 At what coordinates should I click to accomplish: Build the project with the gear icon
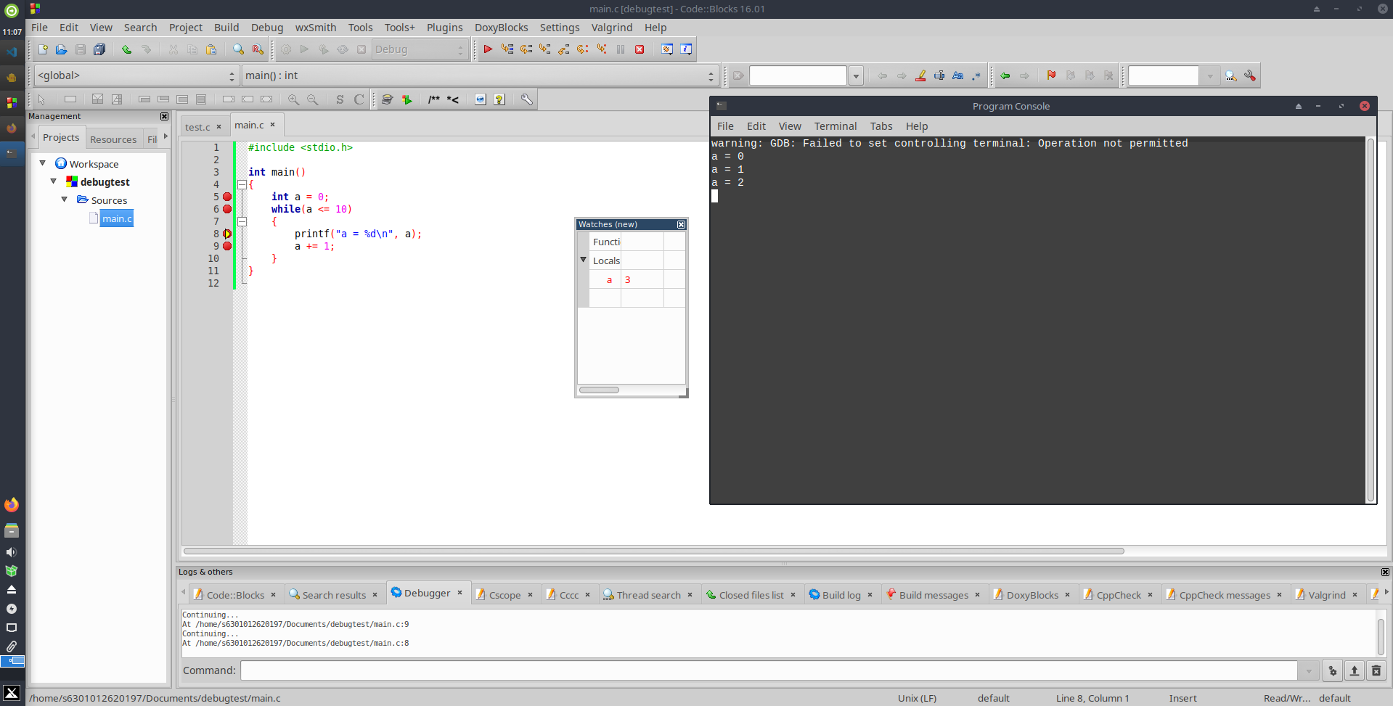[x=286, y=49]
